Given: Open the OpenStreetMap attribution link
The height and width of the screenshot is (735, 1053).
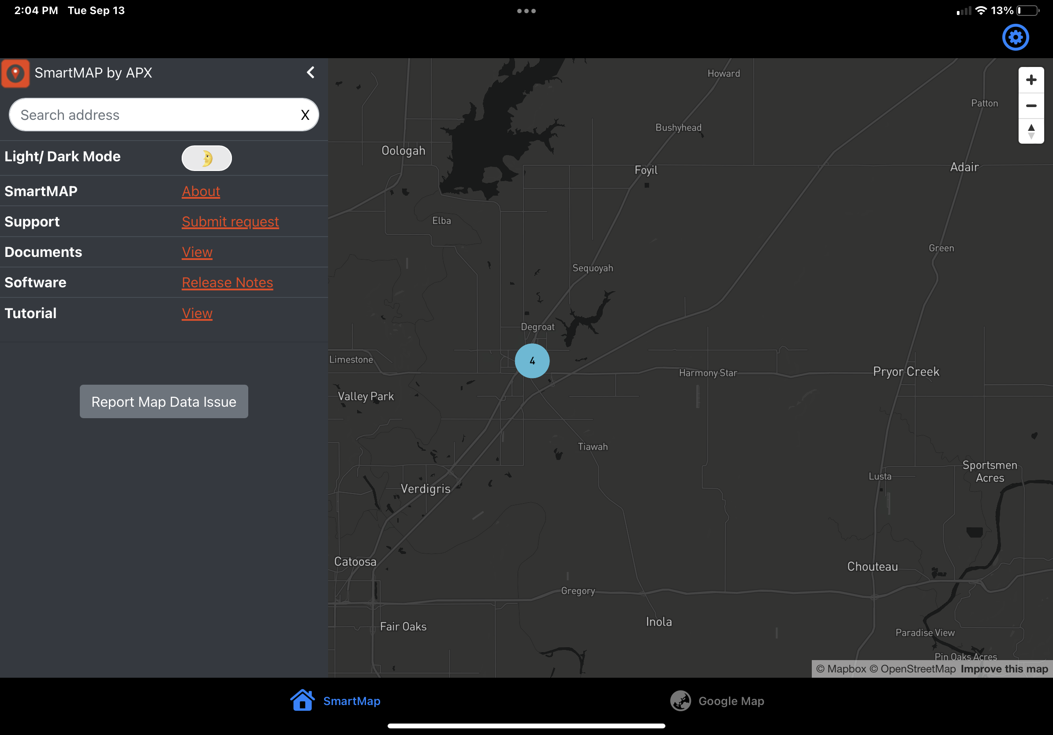Looking at the screenshot, I should [912, 669].
